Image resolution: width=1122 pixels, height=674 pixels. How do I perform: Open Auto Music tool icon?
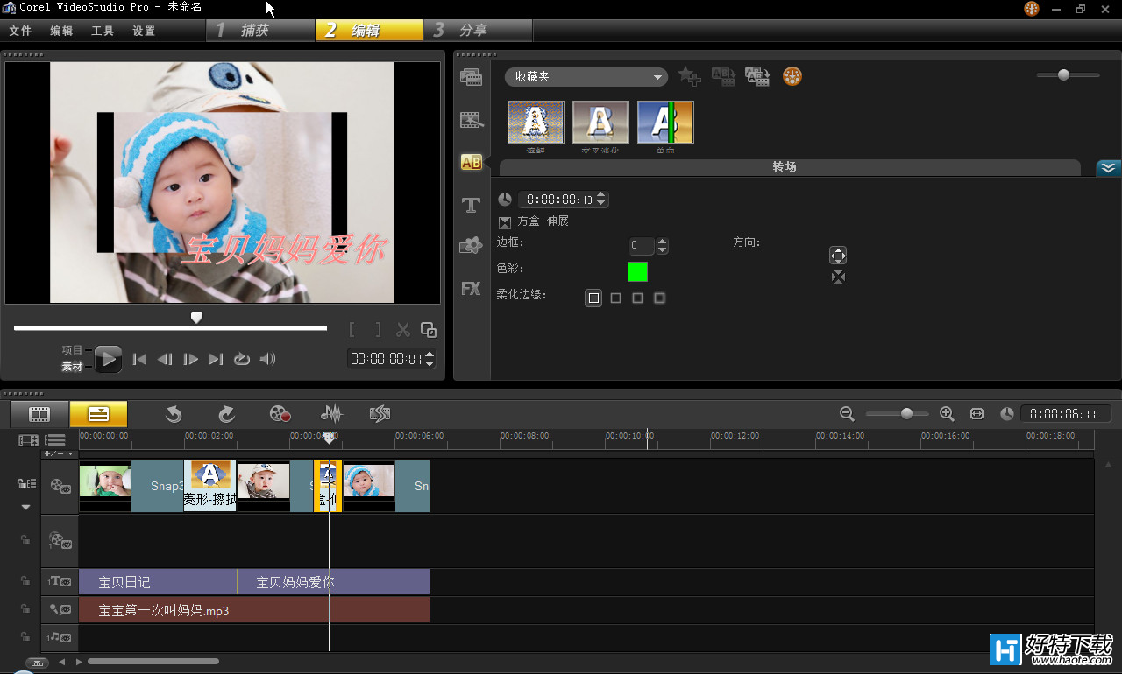[380, 414]
